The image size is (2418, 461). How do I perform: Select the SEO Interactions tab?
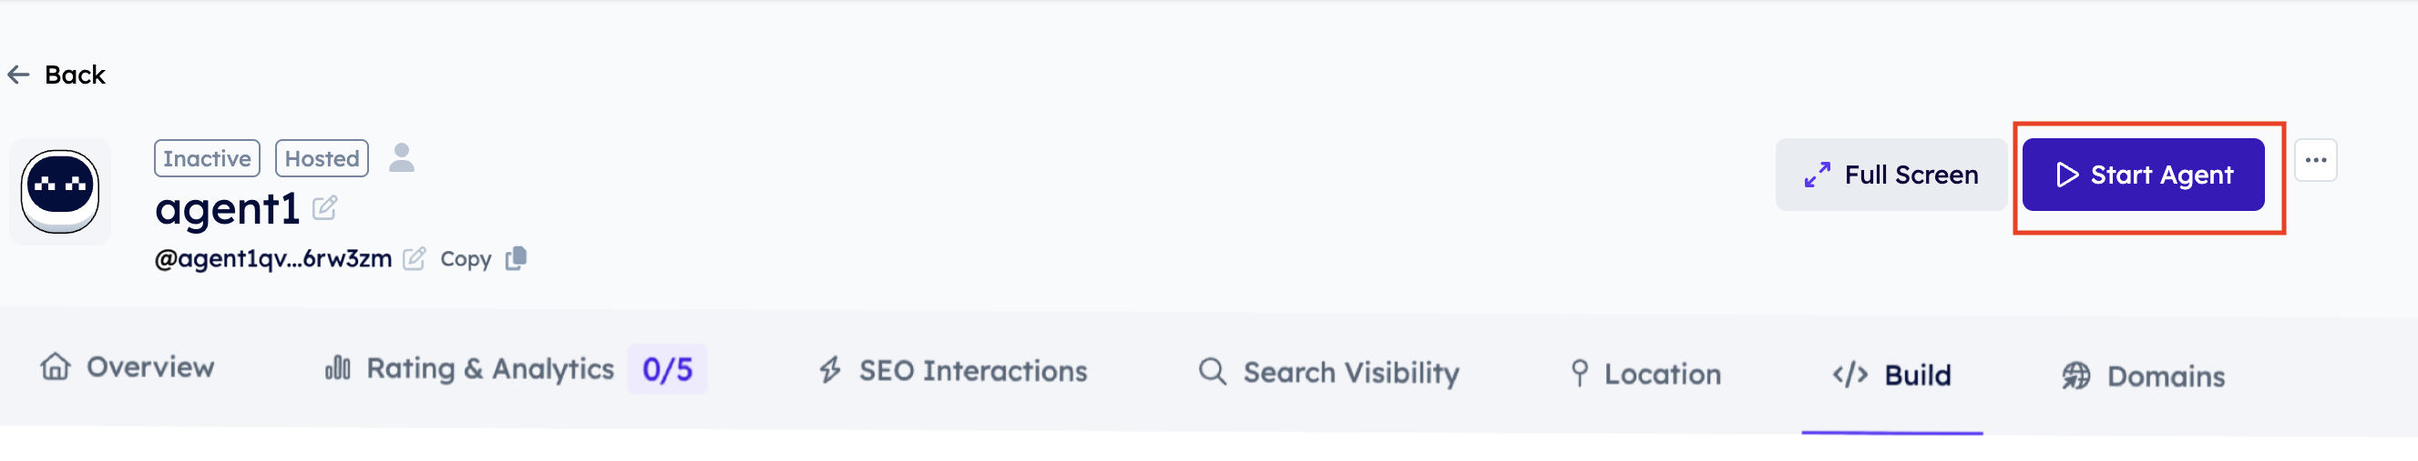(953, 371)
